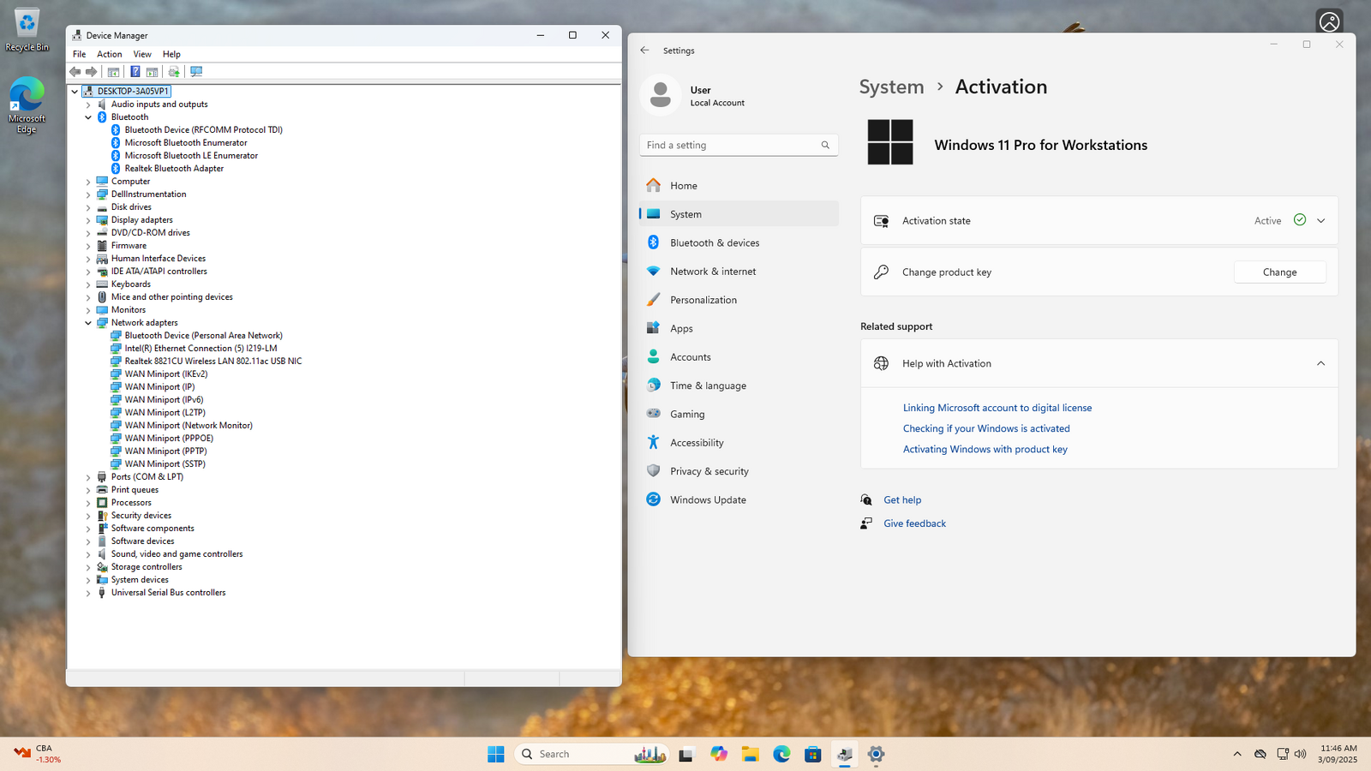Click the Give feedback link

coord(914,523)
